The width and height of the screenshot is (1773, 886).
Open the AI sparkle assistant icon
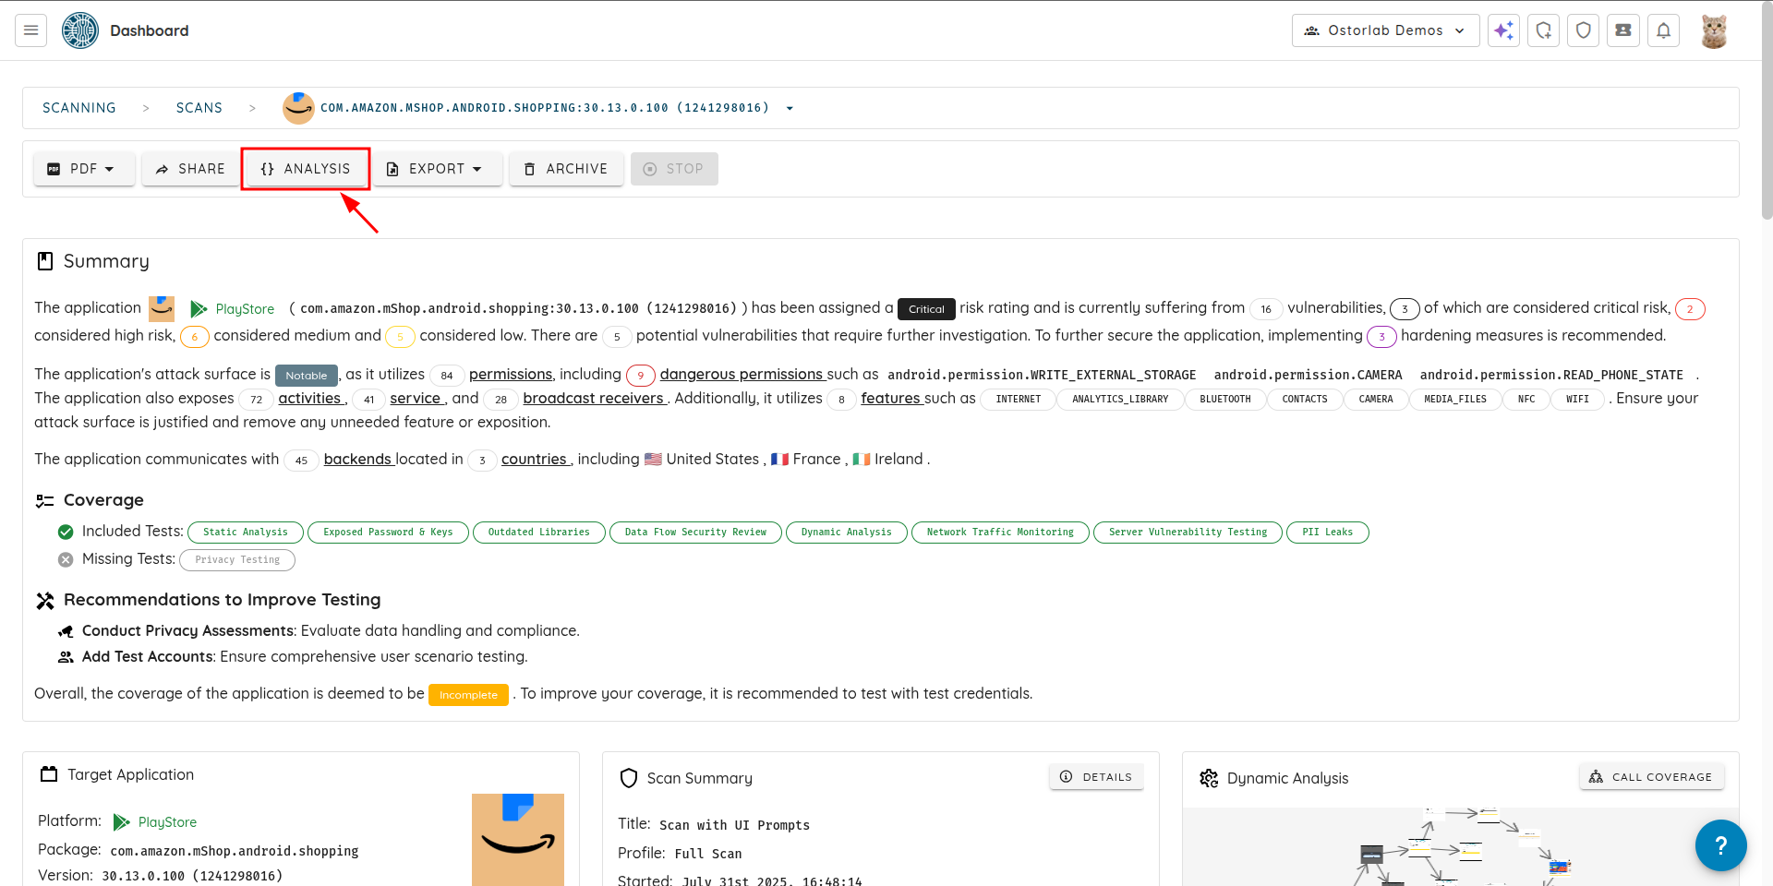(x=1503, y=30)
